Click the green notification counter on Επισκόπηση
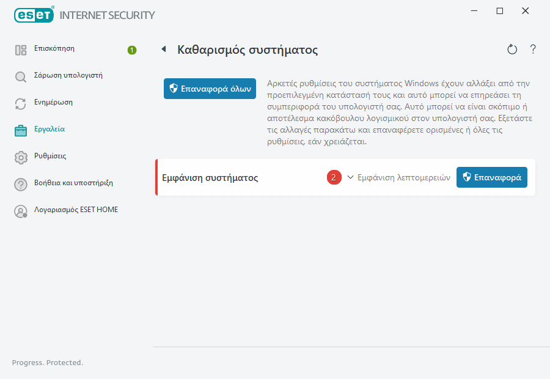This screenshot has width=550, height=379. click(x=131, y=51)
